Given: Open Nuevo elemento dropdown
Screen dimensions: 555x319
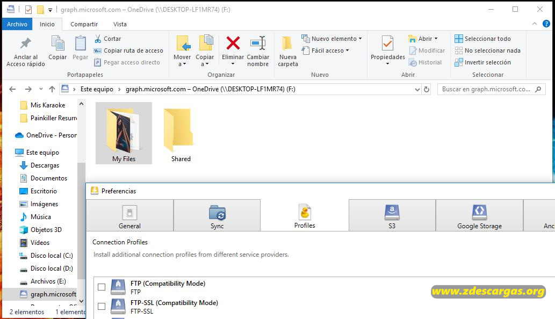Looking at the screenshot, I should tap(331, 39).
